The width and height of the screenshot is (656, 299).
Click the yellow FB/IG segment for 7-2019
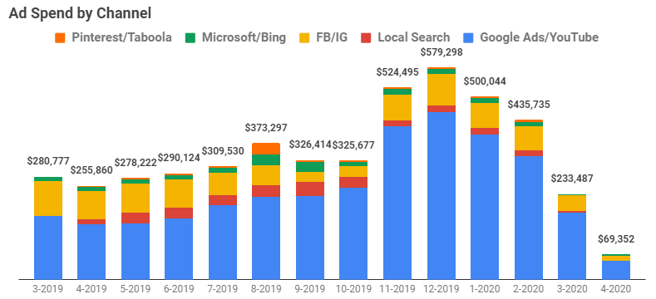pos(223,184)
